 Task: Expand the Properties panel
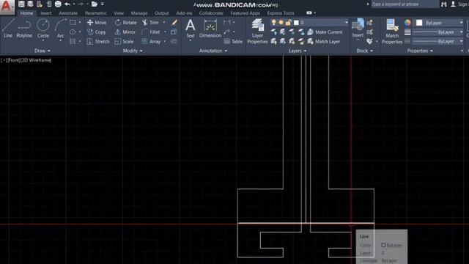pos(420,51)
